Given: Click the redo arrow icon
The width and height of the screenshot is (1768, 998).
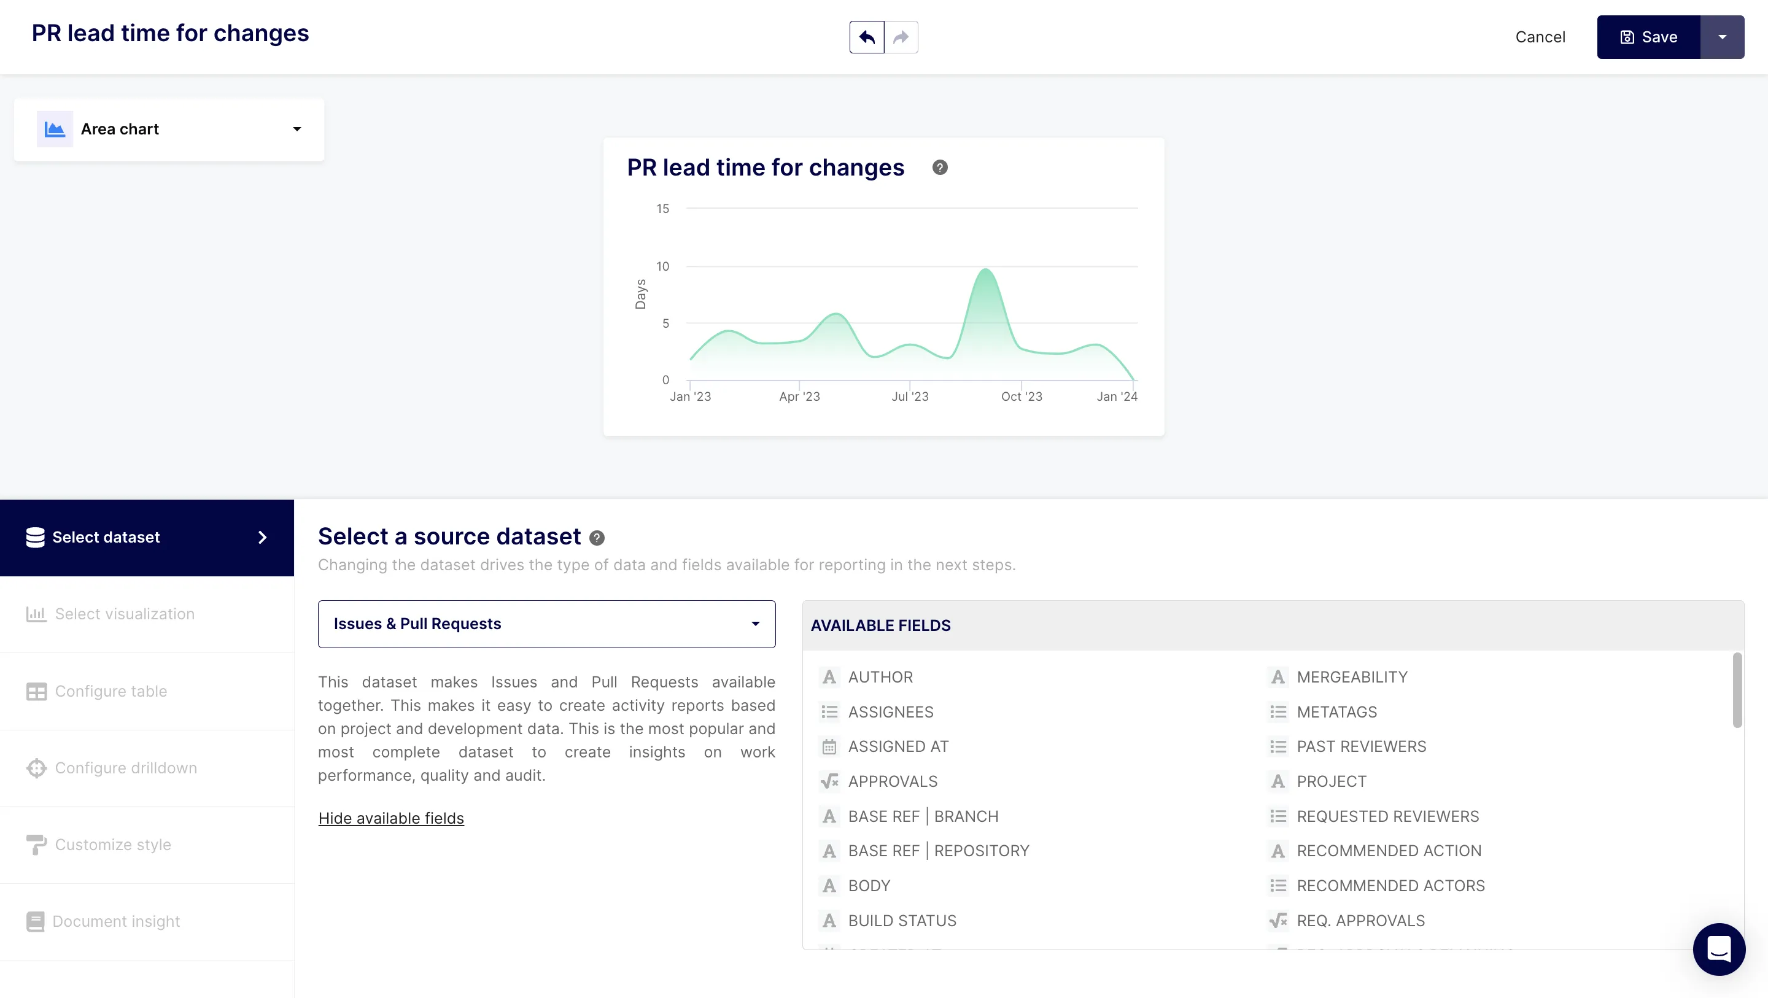Looking at the screenshot, I should (901, 37).
